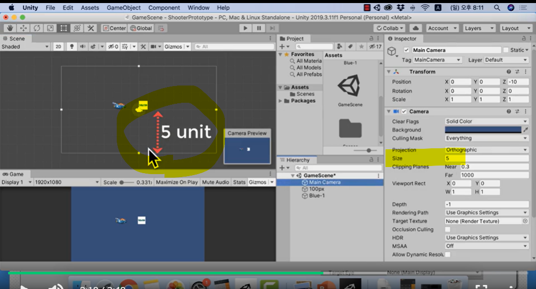
Task: Open the MSAA Off dropdown
Action: pyautogui.click(x=486, y=246)
